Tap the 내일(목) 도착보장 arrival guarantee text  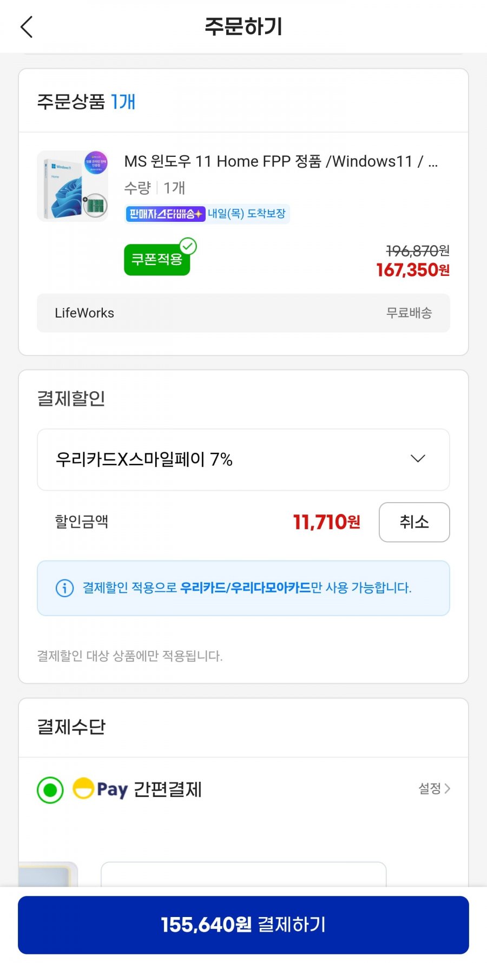pos(247,214)
